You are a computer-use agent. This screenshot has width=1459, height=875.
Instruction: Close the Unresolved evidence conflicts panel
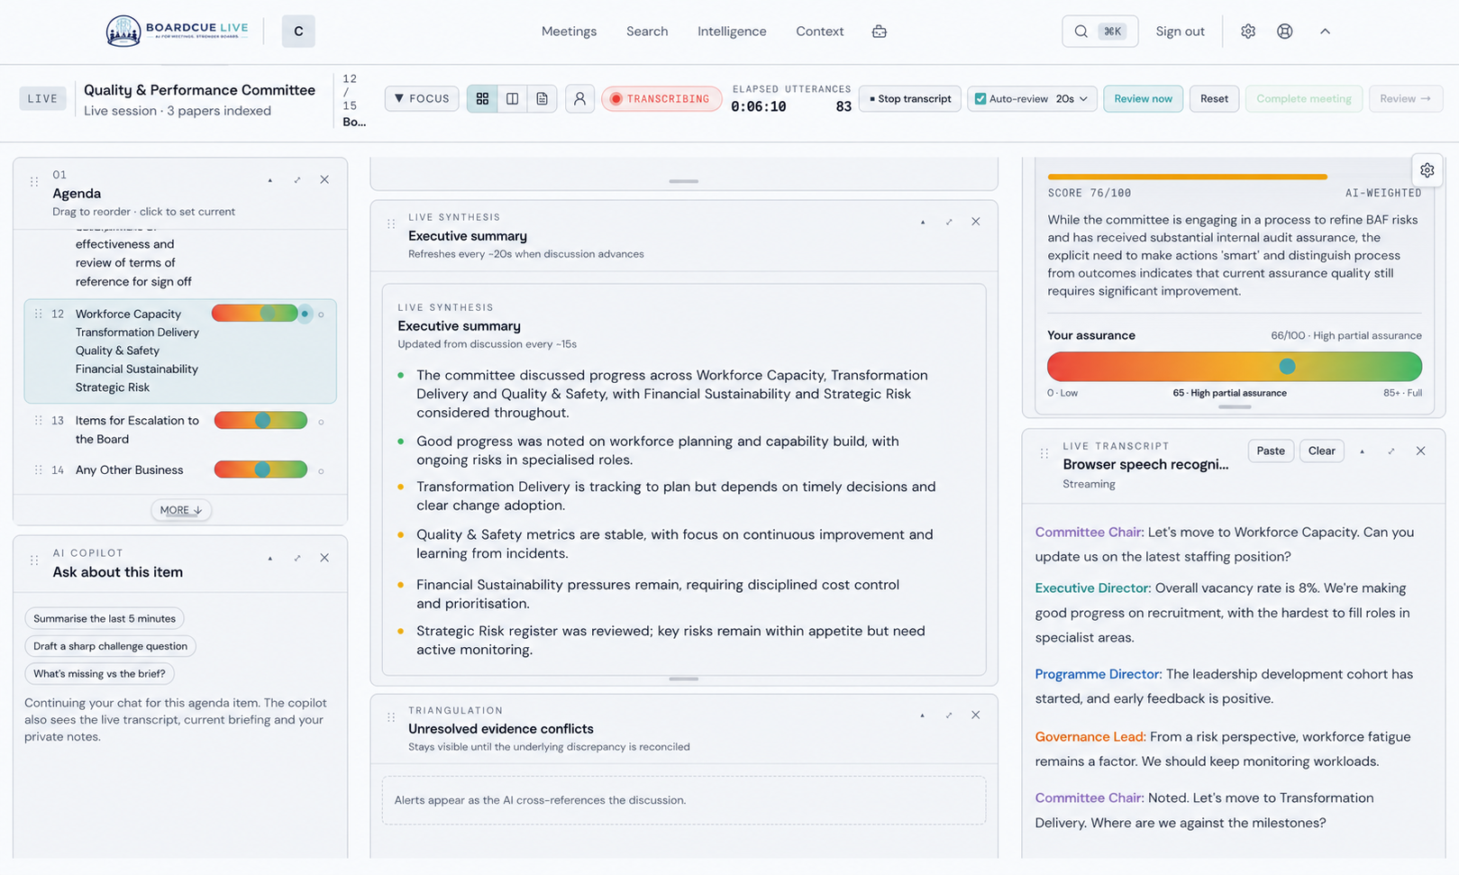pos(976,715)
